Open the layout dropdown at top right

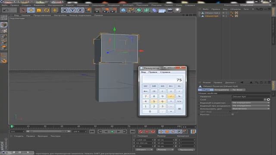point(256,5)
